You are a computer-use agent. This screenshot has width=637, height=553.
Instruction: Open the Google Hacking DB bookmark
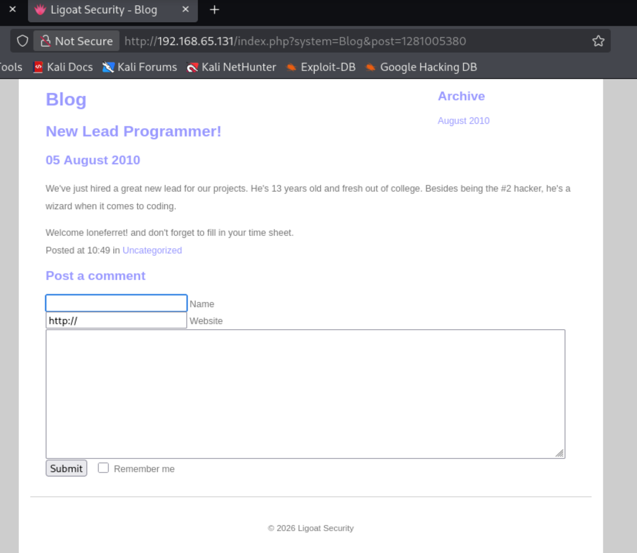tap(421, 67)
